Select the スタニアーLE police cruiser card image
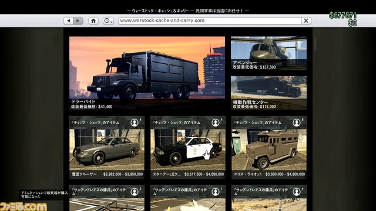 tap(188, 149)
